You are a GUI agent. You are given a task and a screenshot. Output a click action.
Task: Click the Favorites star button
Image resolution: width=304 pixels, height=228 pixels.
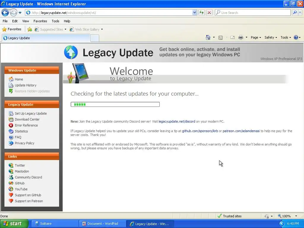(12, 29)
